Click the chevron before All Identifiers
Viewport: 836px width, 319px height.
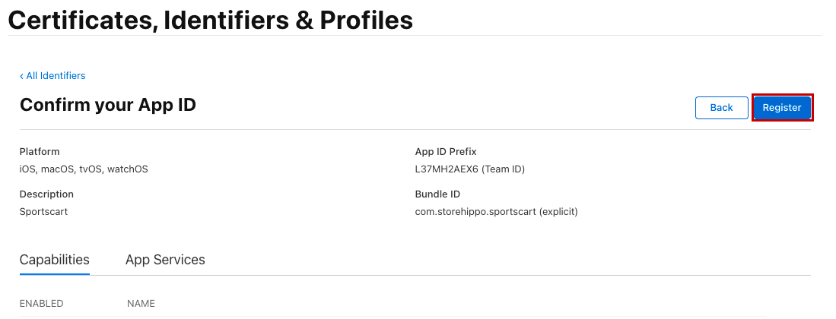(x=22, y=76)
